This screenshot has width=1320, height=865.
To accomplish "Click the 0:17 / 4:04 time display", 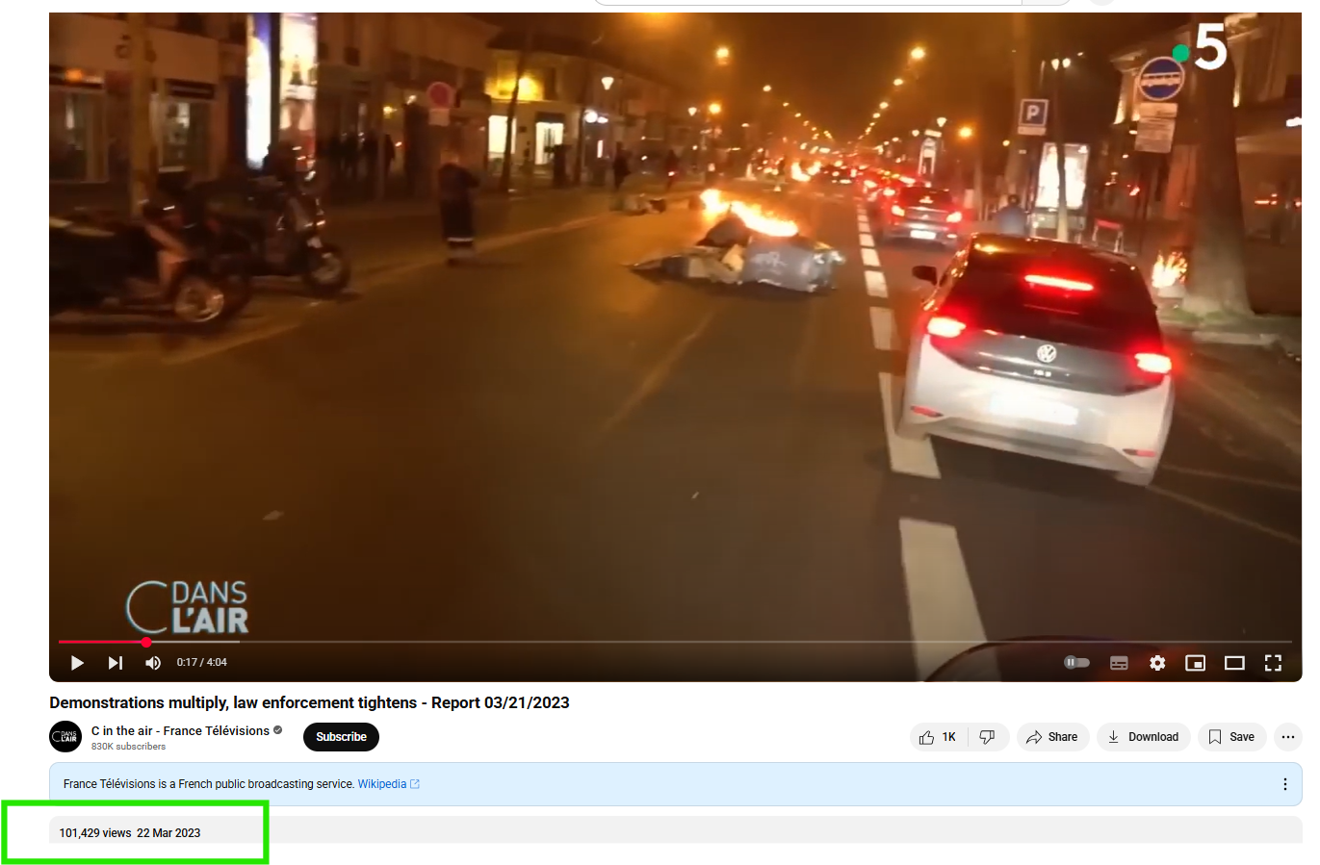I will (202, 663).
